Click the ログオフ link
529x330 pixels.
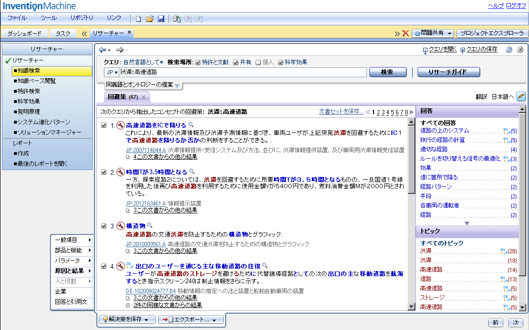tap(516, 6)
